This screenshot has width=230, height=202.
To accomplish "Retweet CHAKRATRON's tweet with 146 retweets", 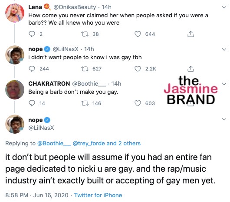I will pos(85,103).
